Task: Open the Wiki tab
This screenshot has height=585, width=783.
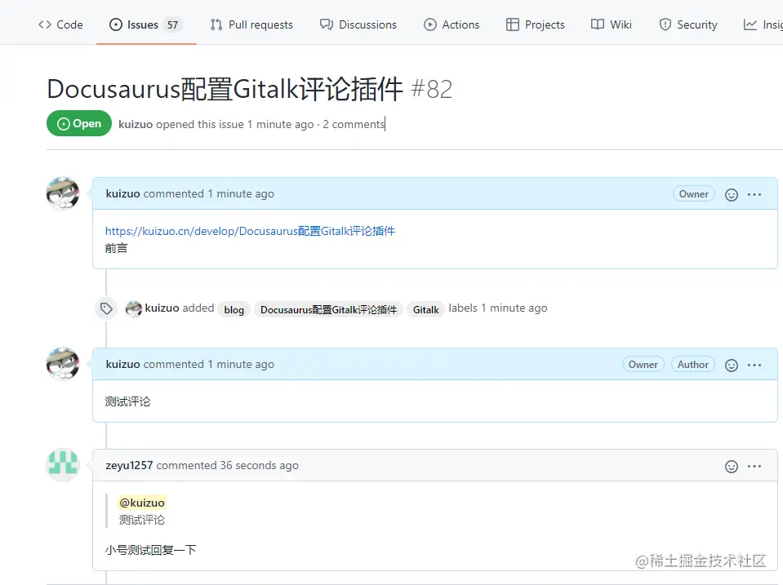Action: point(612,24)
